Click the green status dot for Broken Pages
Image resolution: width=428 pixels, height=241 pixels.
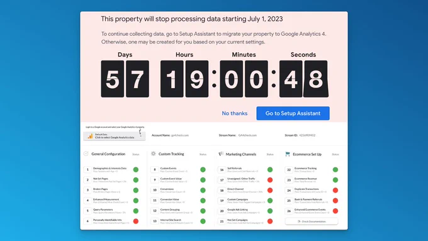136,190
